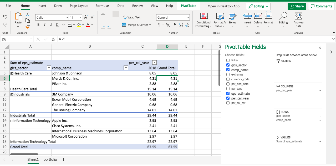The image size is (336, 166).
Task: Click the Share button
Action: point(296,6)
